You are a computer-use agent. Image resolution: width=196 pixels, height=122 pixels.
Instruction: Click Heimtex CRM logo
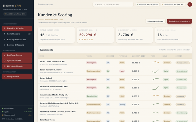[12, 6]
